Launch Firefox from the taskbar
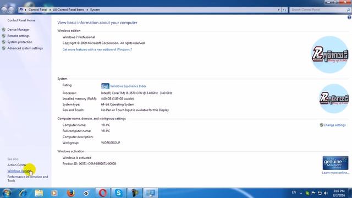 tap(71, 193)
